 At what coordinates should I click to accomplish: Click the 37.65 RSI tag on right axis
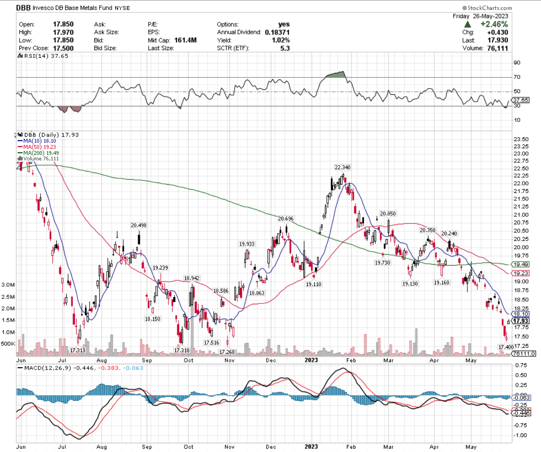[x=521, y=100]
